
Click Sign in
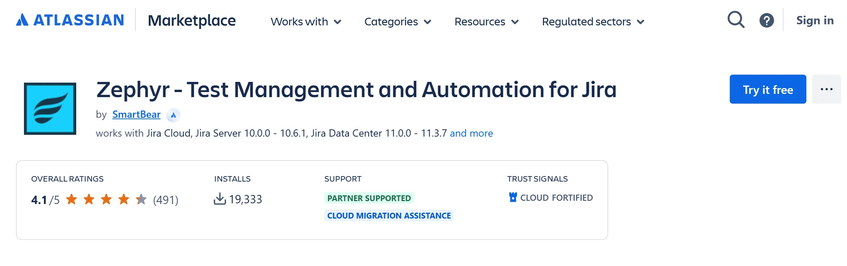pyautogui.click(x=815, y=20)
